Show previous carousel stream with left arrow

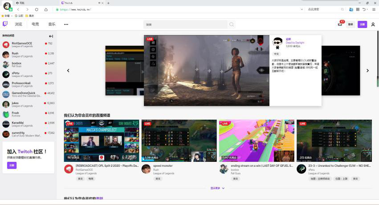(x=68, y=71)
